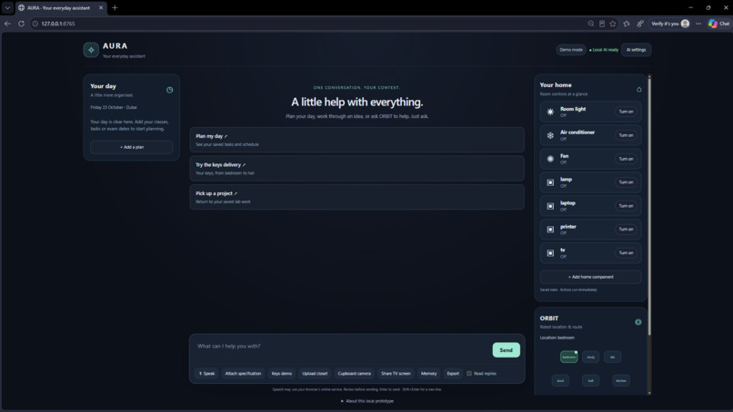Click the browser address bar URL

click(58, 24)
